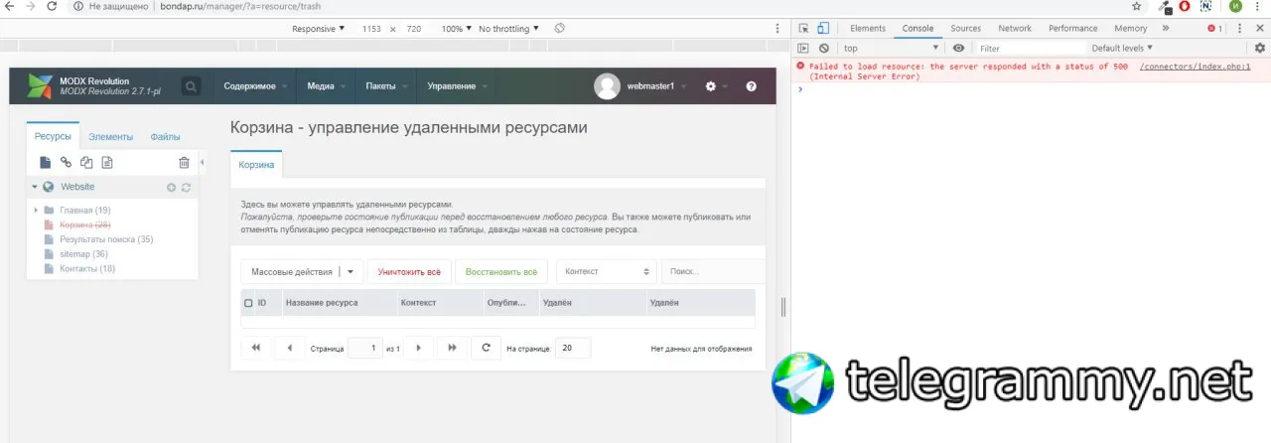
Task: Collapse the Website context node
Action: coord(35,187)
